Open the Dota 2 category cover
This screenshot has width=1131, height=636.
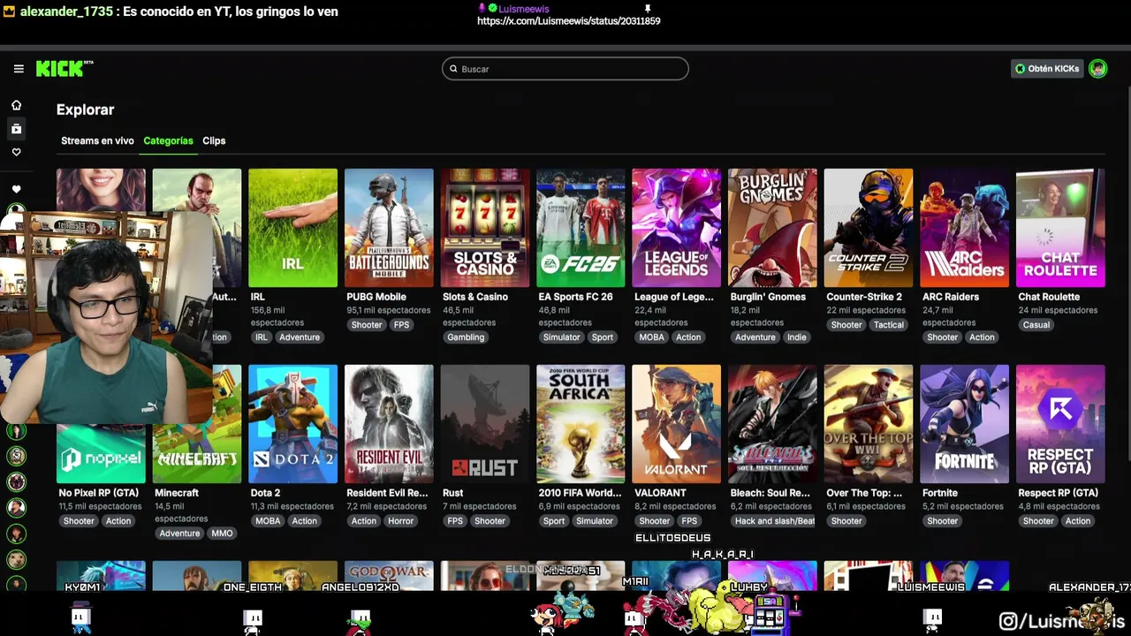click(292, 424)
